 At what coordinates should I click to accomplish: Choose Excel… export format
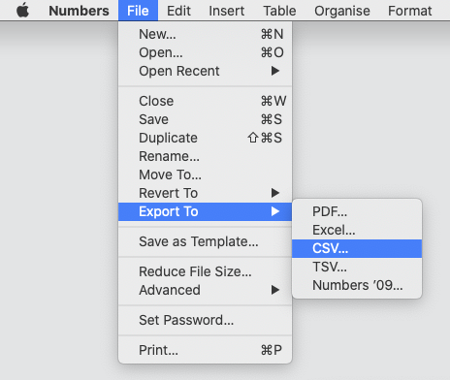click(x=357, y=230)
